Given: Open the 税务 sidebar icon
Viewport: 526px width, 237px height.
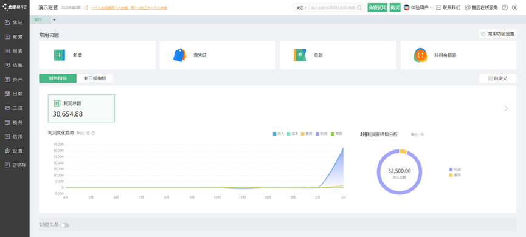Looking at the screenshot, I should point(7,122).
